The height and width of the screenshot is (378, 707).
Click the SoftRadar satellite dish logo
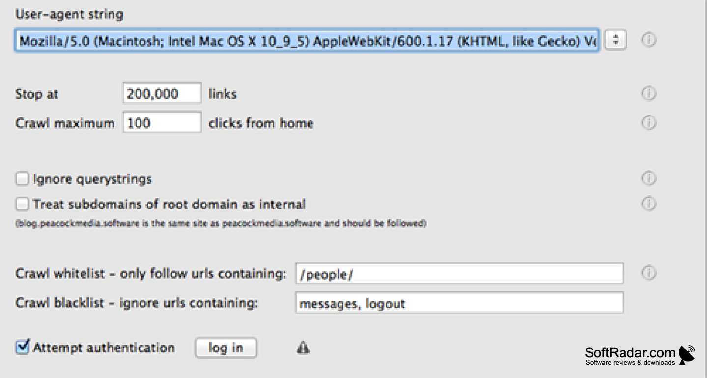tap(687, 355)
